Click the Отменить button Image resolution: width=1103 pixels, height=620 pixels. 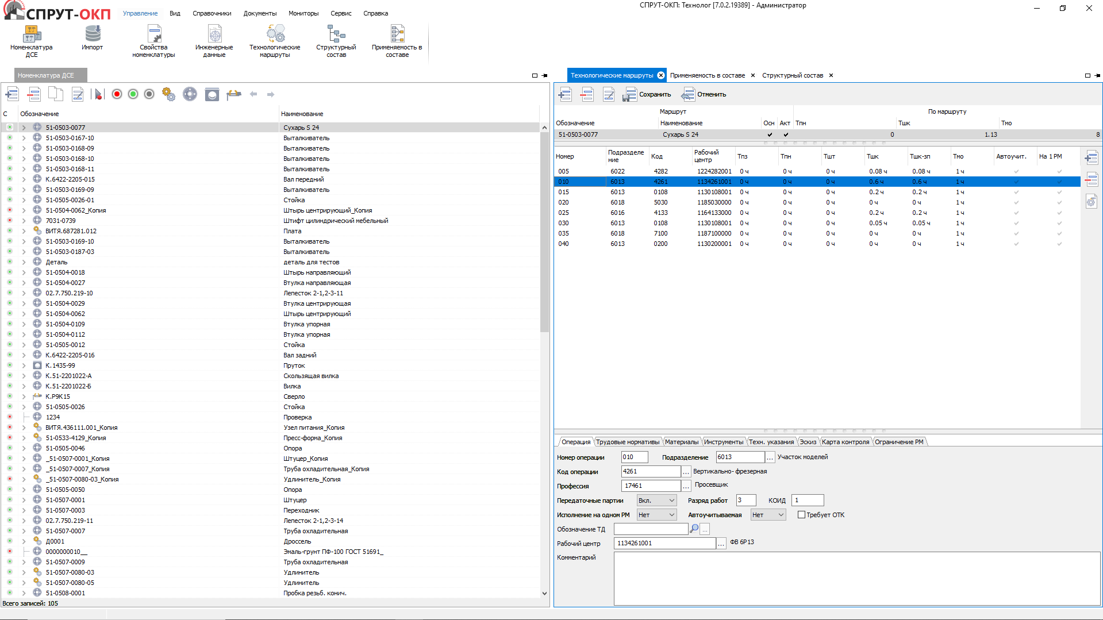click(704, 94)
